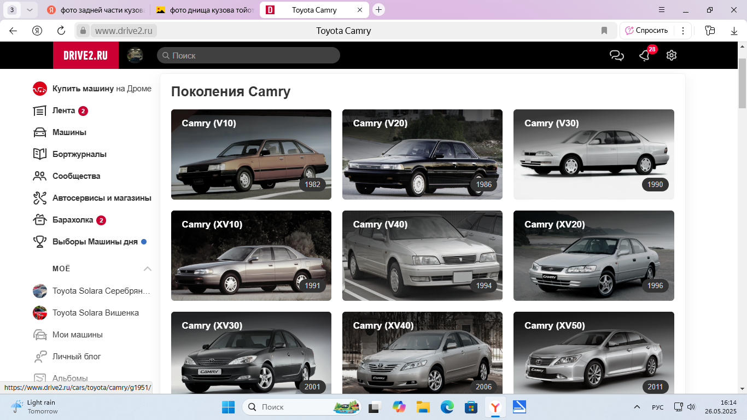Image resolution: width=747 pixels, height=420 pixels.
Task: Open three-dot menu next to Спросить
Action: 683,31
